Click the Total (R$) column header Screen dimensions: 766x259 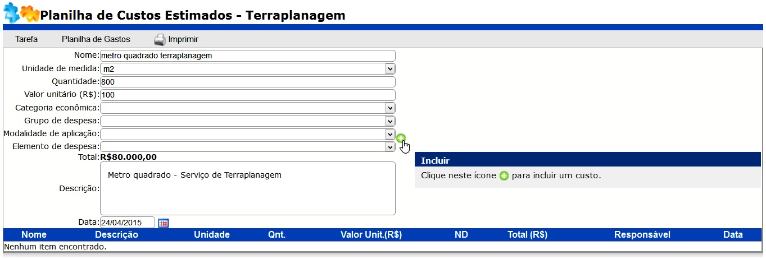527,234
